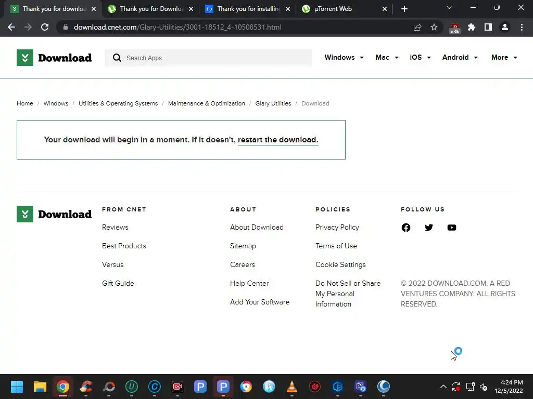Open the Terms of Use link
This screenshot has height=399, width=533.
[x=336, y=246]
